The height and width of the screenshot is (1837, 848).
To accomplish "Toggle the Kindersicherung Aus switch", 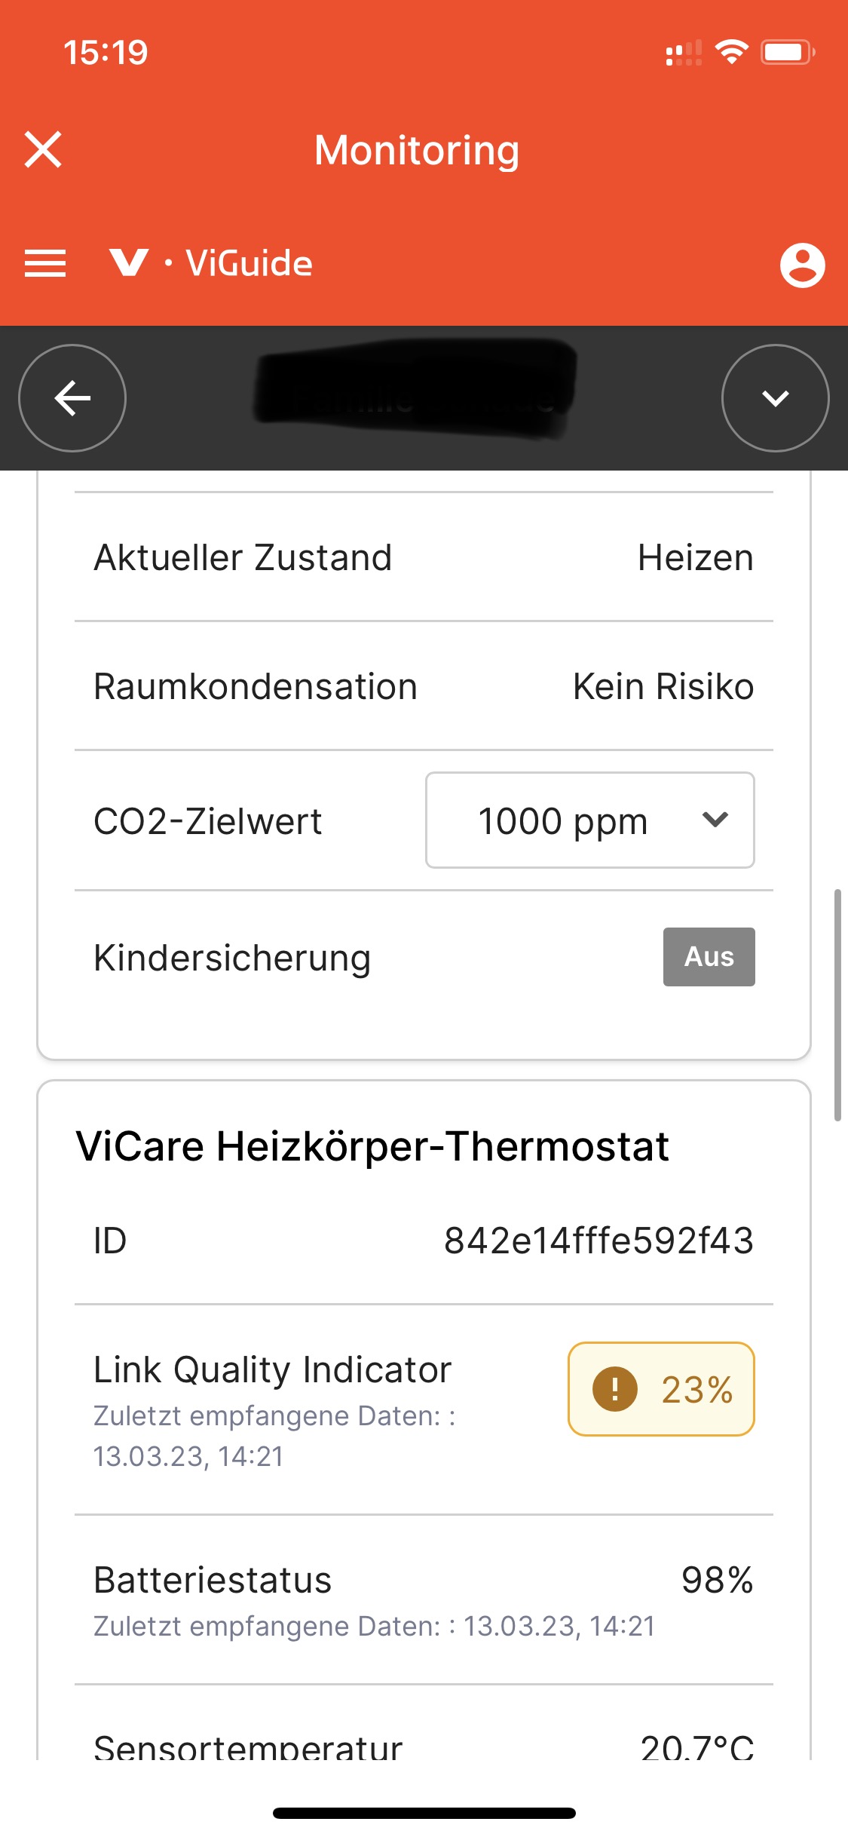I will tap(709, 956).
